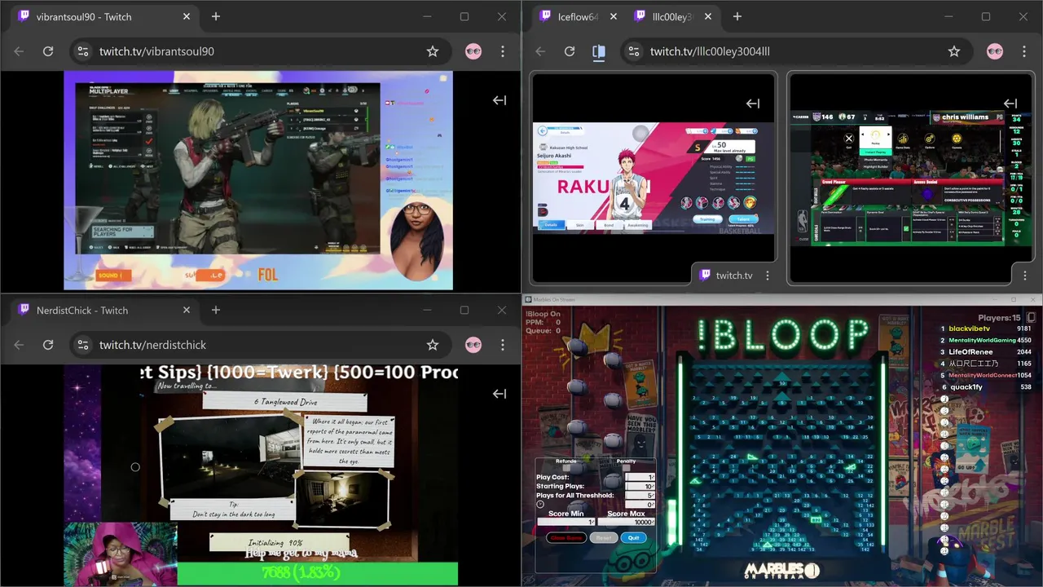The width and height of the screenshot is (1043, 587).
Task: Collapse chat arrow on the NBA stream pane
Action: point(1010,104)
